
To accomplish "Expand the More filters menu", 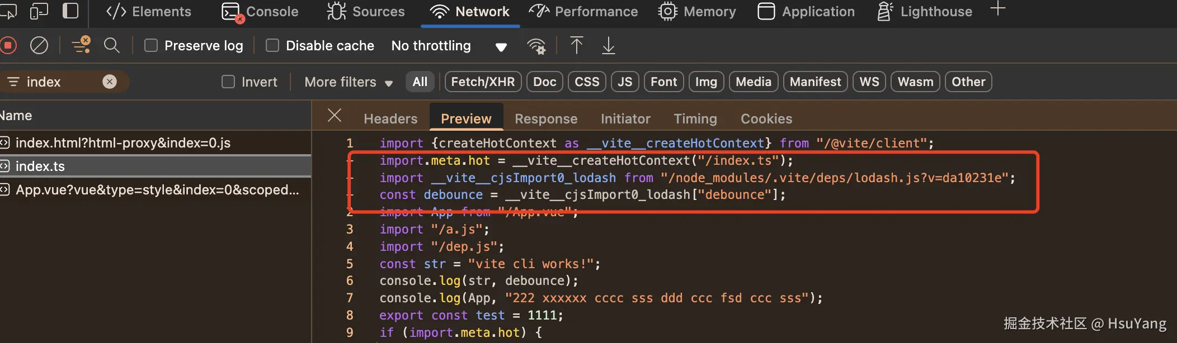I will 348,82.
